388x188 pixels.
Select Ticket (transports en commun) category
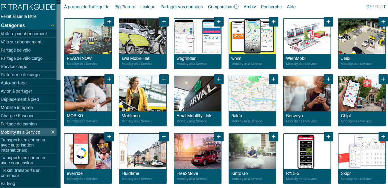(28, 173)
